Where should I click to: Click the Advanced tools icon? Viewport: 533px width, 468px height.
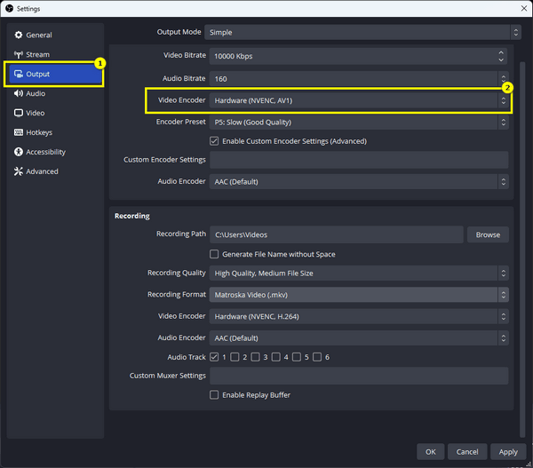point(19,171)
